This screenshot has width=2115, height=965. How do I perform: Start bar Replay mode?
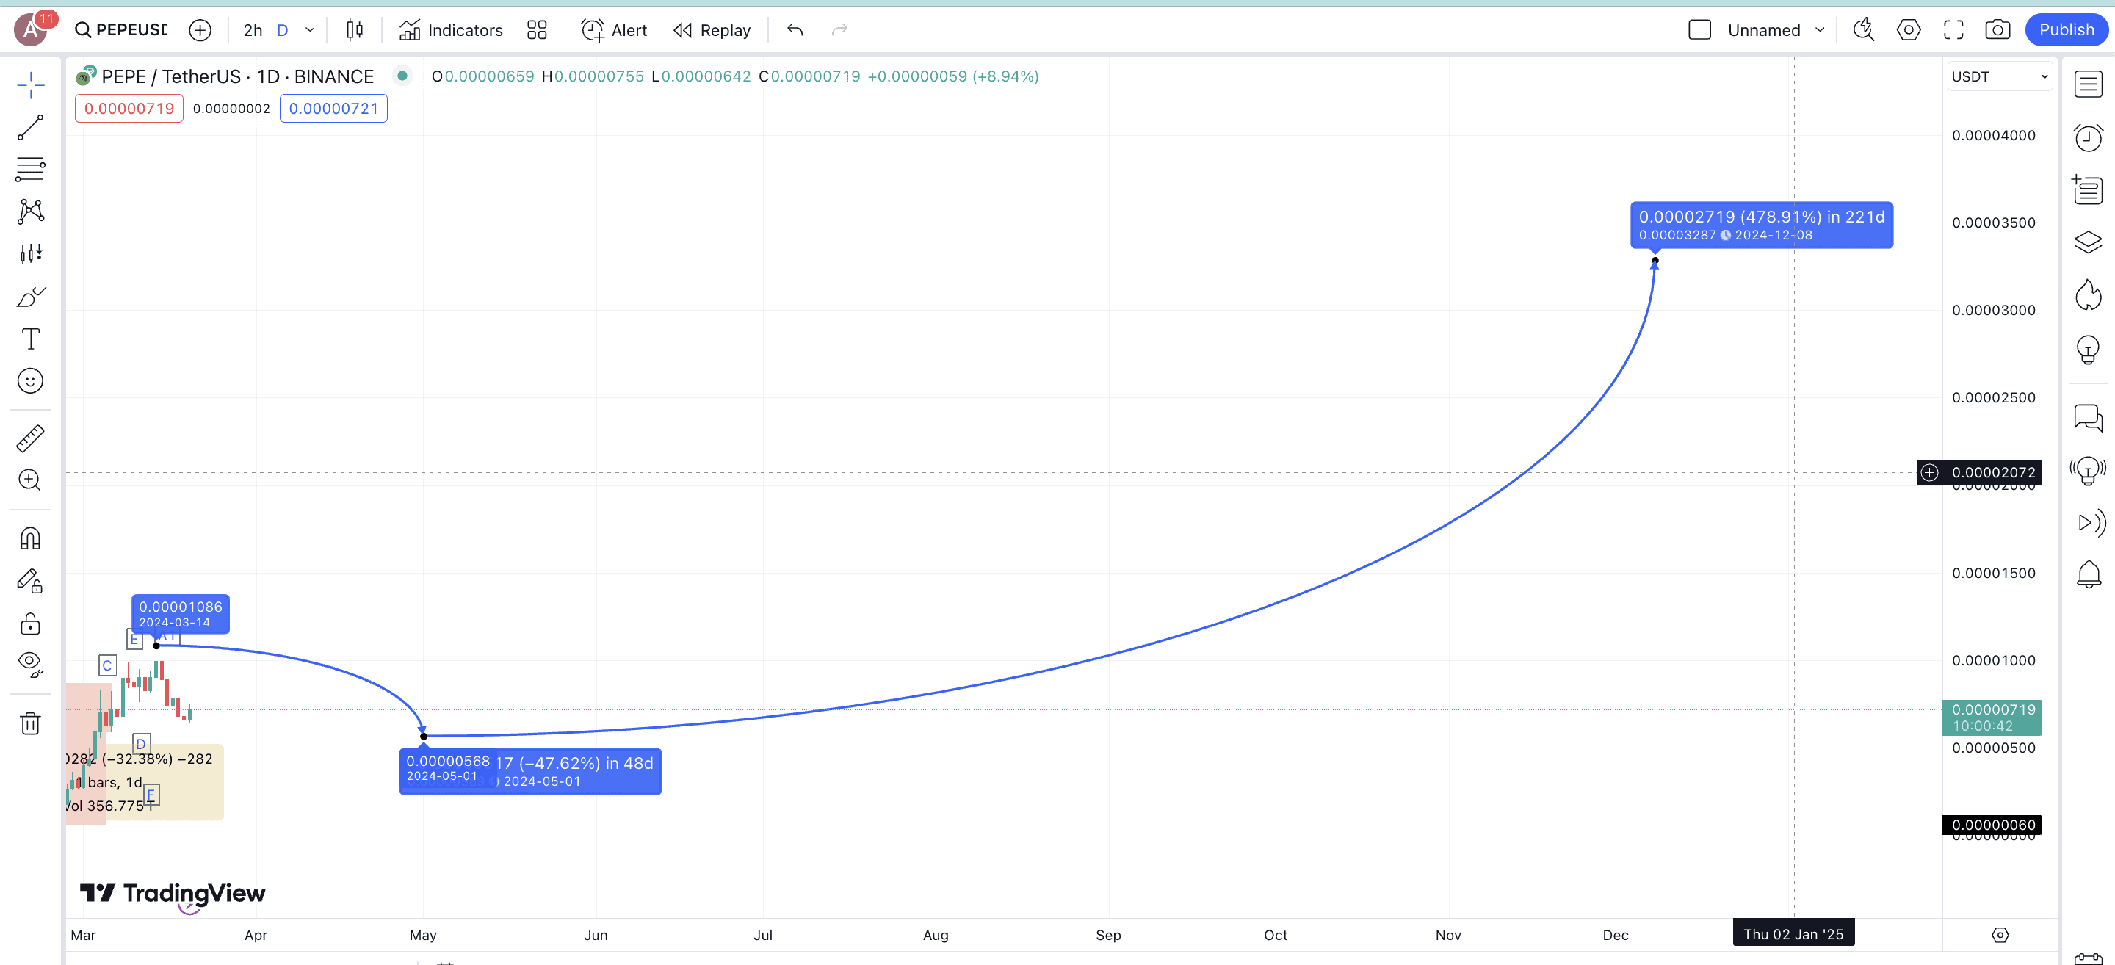coord(712,30)
